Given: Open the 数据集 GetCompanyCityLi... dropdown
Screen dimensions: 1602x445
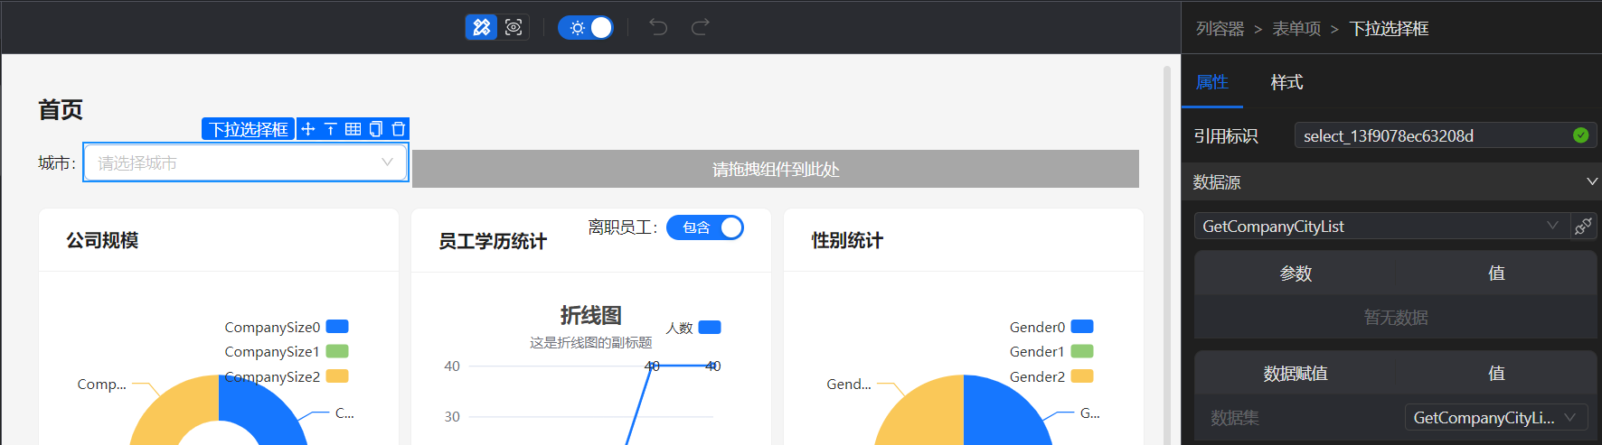Looking at the screenshot, I should click(1496, 417).
